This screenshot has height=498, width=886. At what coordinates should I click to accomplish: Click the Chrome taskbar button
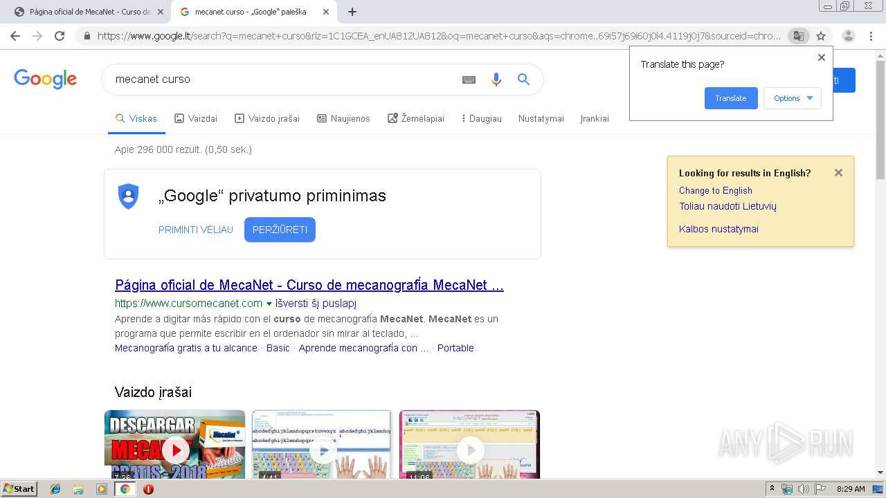(125, 489)
